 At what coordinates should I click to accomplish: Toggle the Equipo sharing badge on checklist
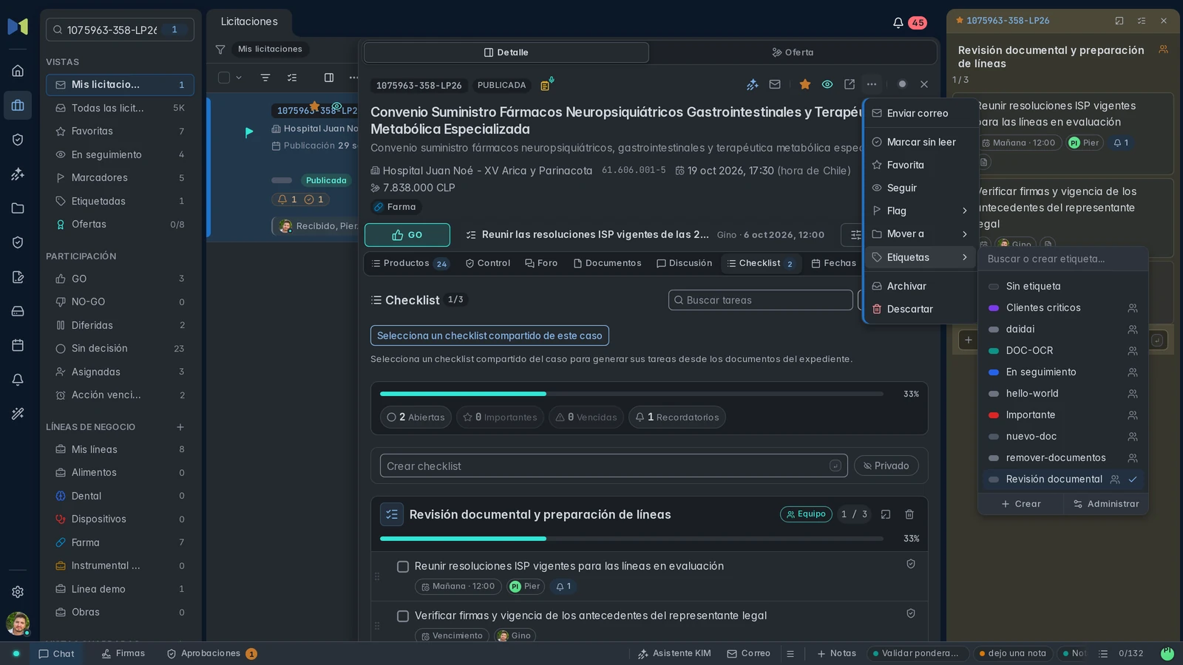click(x=806, y=514)
